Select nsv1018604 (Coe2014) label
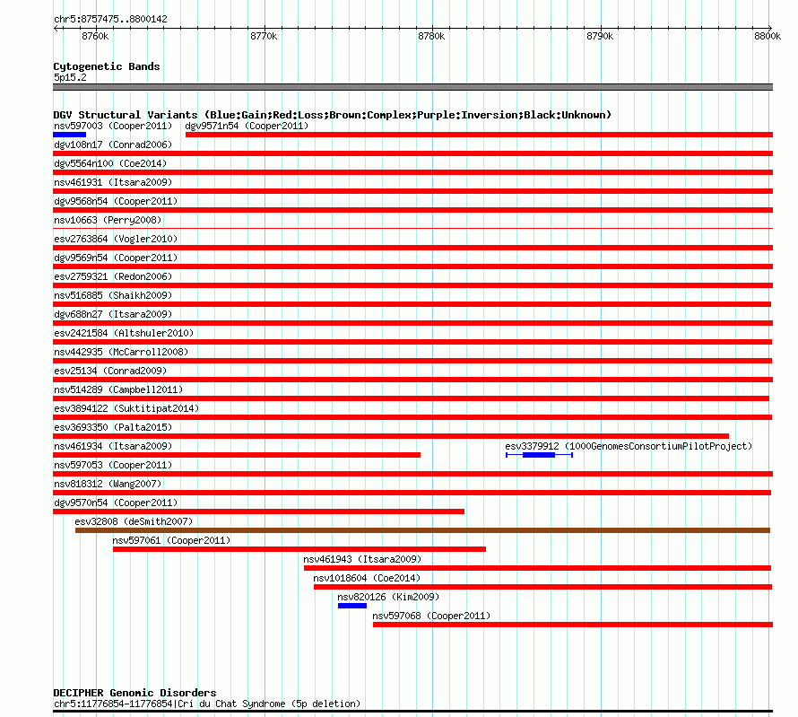The width and height of the screenshot is (798, 717). (367, 578)
